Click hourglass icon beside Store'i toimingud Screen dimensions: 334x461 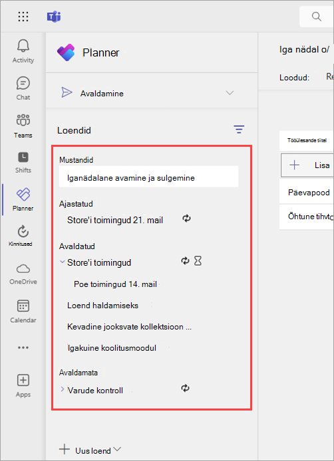(198, 261)
